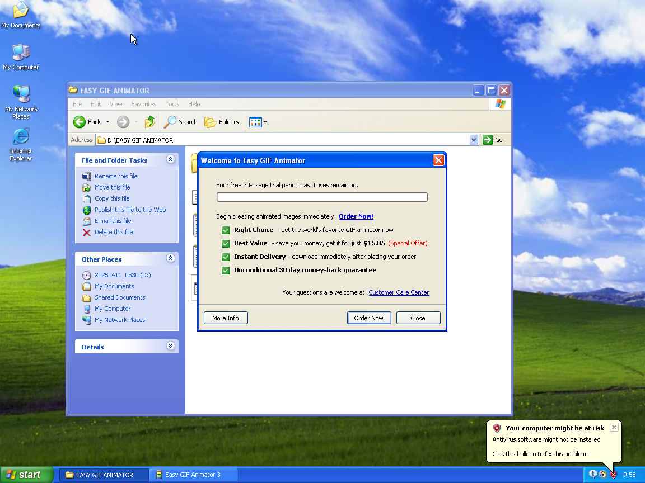Click the security shield tray icon
Image resolution: width=645 pixels, height=483 pixels.
613,475
